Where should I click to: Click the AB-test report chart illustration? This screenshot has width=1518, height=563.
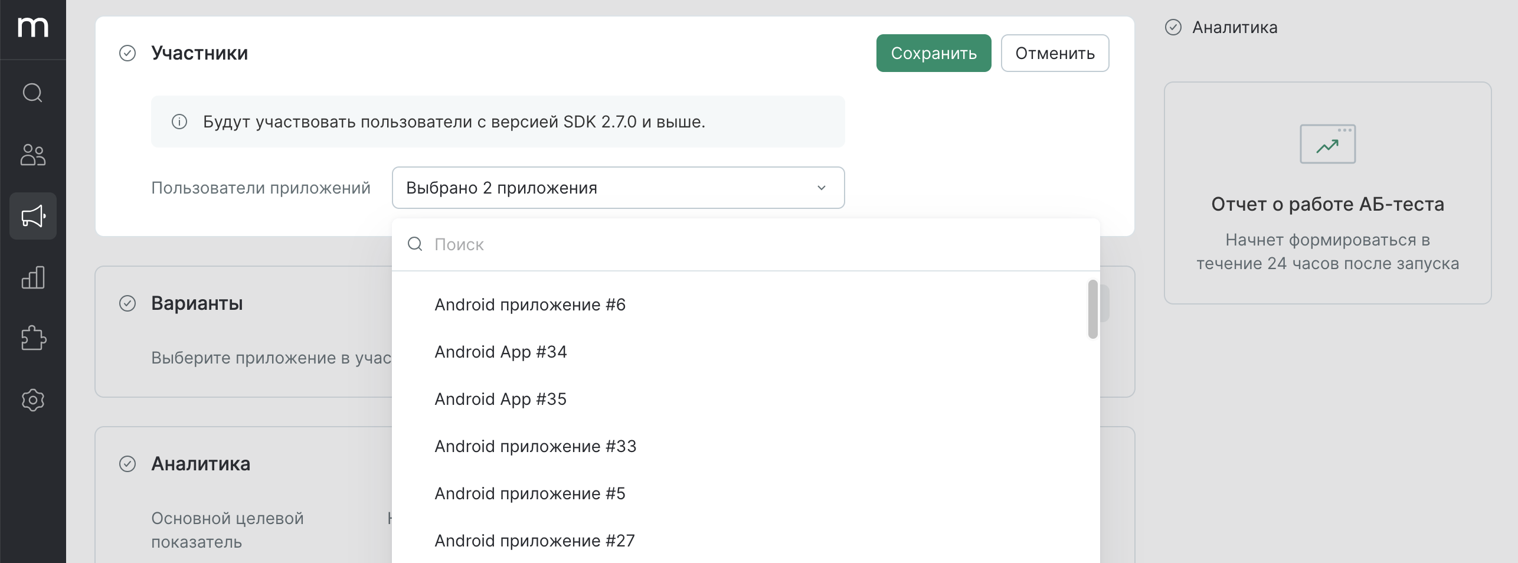[1328, 144]
